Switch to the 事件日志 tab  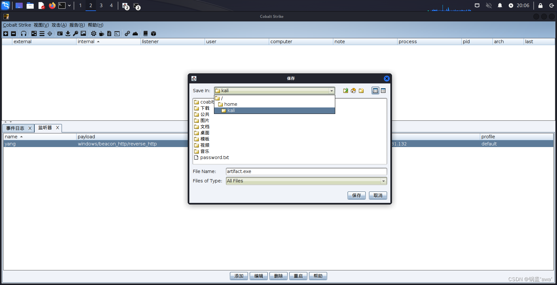click(x=15, y=128)
